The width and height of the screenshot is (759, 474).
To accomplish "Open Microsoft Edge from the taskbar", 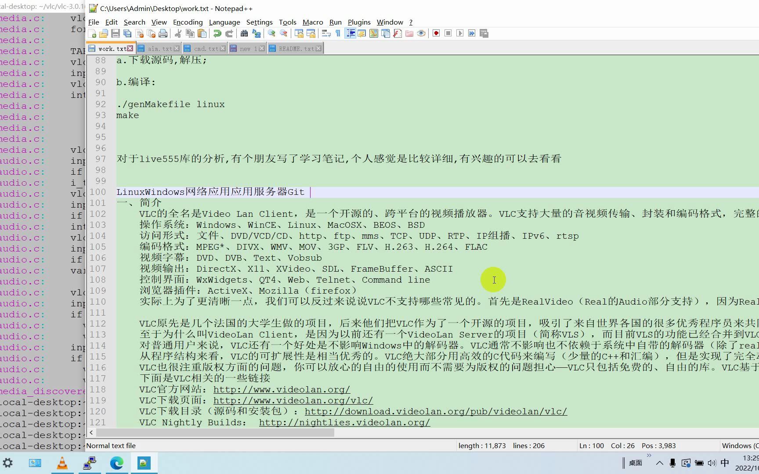I will pyautogui.click(x=116, y=463).
